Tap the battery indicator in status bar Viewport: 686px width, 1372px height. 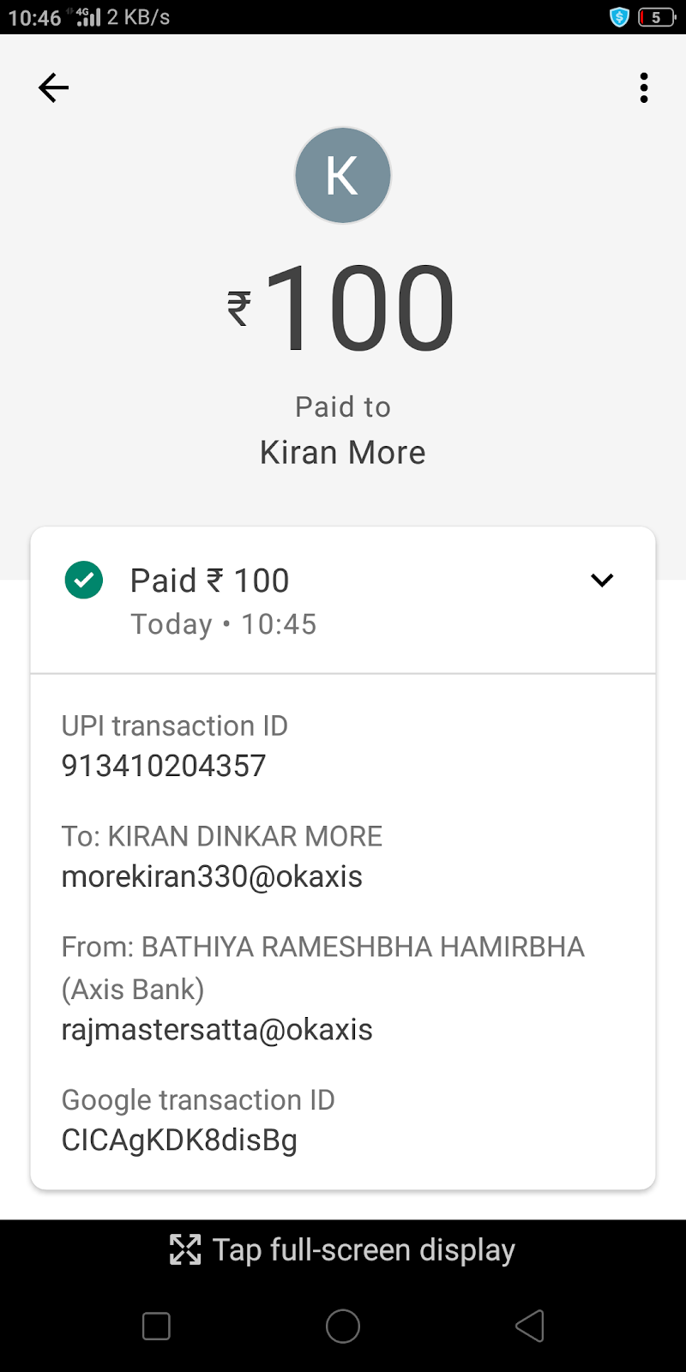click(656, 17)
